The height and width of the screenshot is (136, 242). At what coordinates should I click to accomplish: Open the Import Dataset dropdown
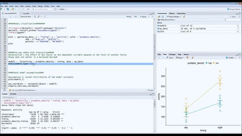[x=174, y=17]
